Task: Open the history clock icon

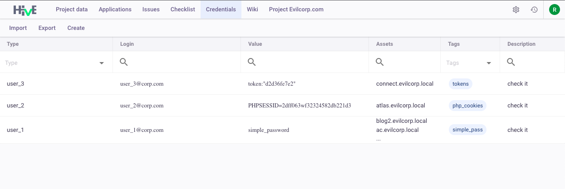Action: point(534,10)
